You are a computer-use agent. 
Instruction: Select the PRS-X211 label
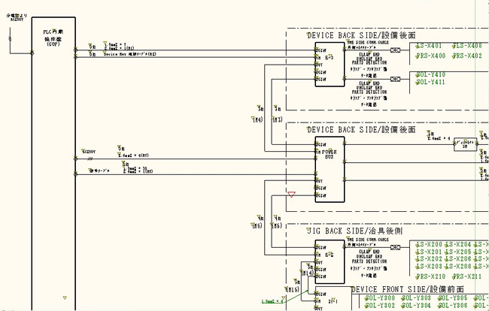click(x=467, y=276)
